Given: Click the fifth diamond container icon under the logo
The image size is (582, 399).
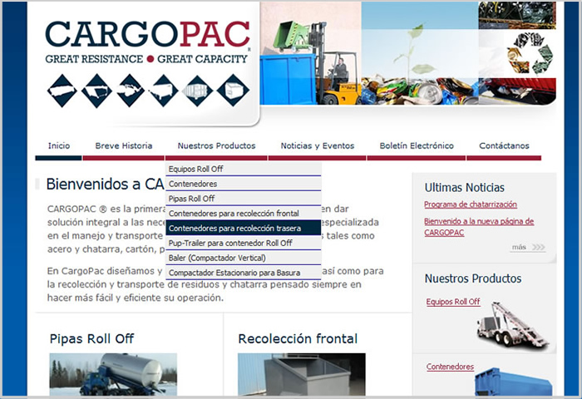Looking at the screenshot, I should pos(198,91).
